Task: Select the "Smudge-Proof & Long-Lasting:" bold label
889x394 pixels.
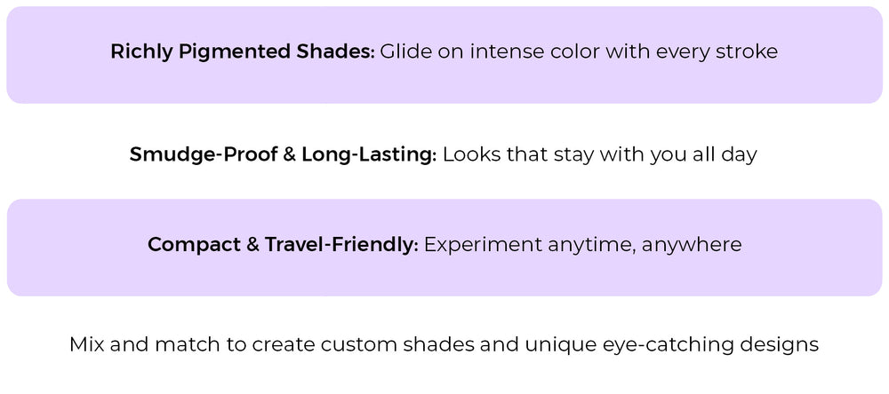Action: tap(283, 154)
